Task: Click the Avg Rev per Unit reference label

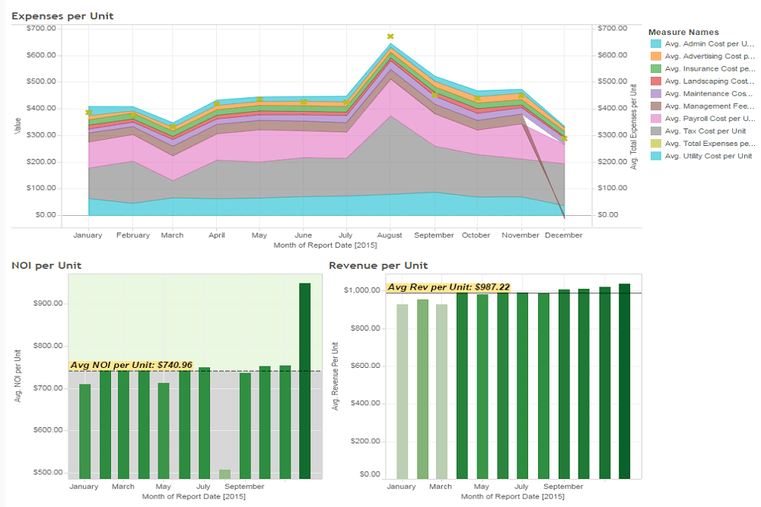Action: coord(448,287)
